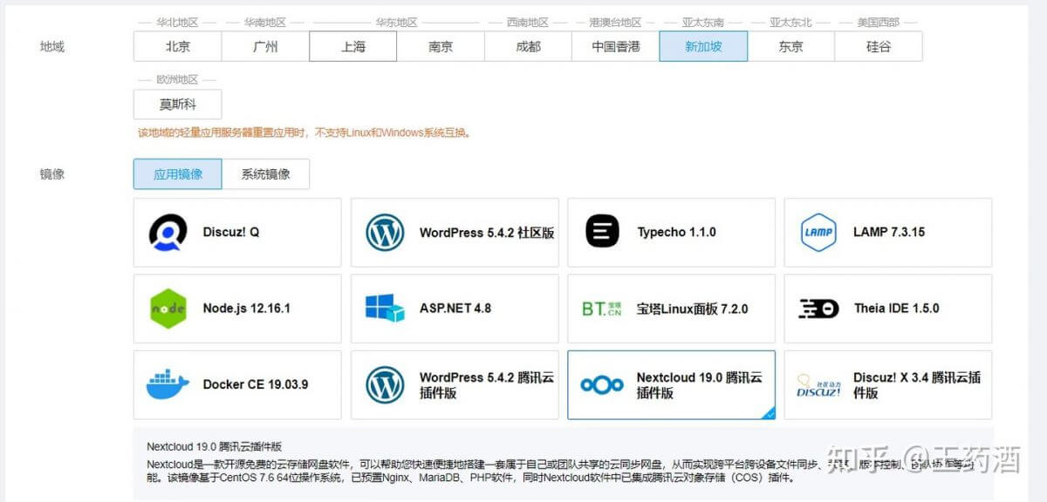The image size is (1047, 502).
Task: Choose the 南京 region
Action: pyautogui.click(x=441, y=47)
